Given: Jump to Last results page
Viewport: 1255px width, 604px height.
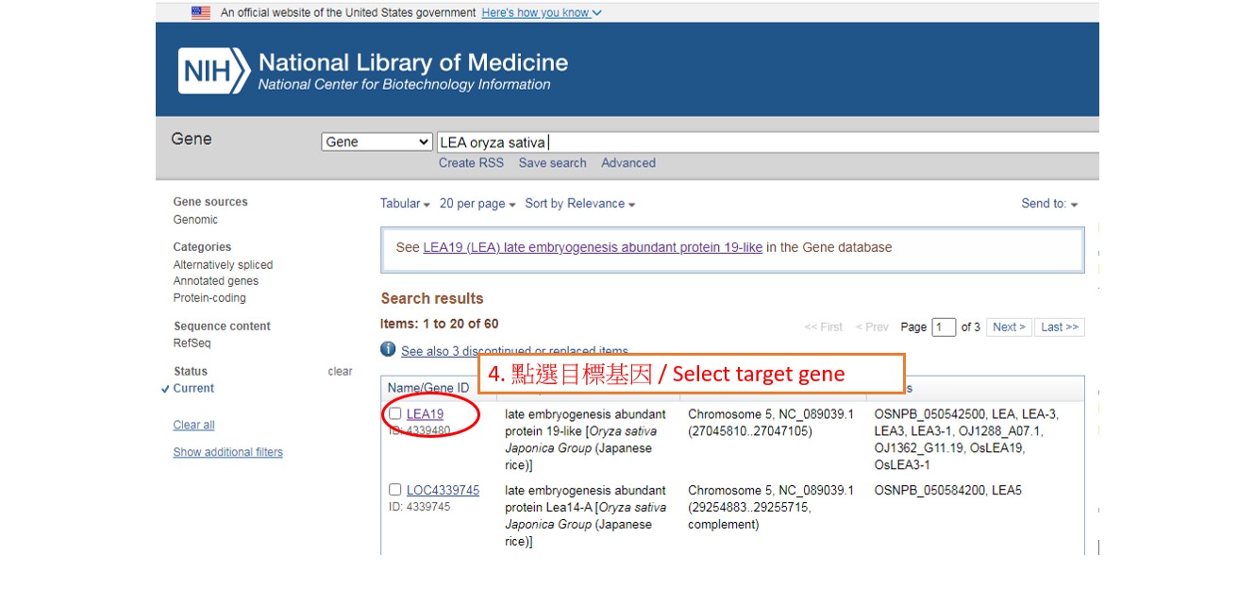Looking at the screenshot, I should coord(1059,327).
